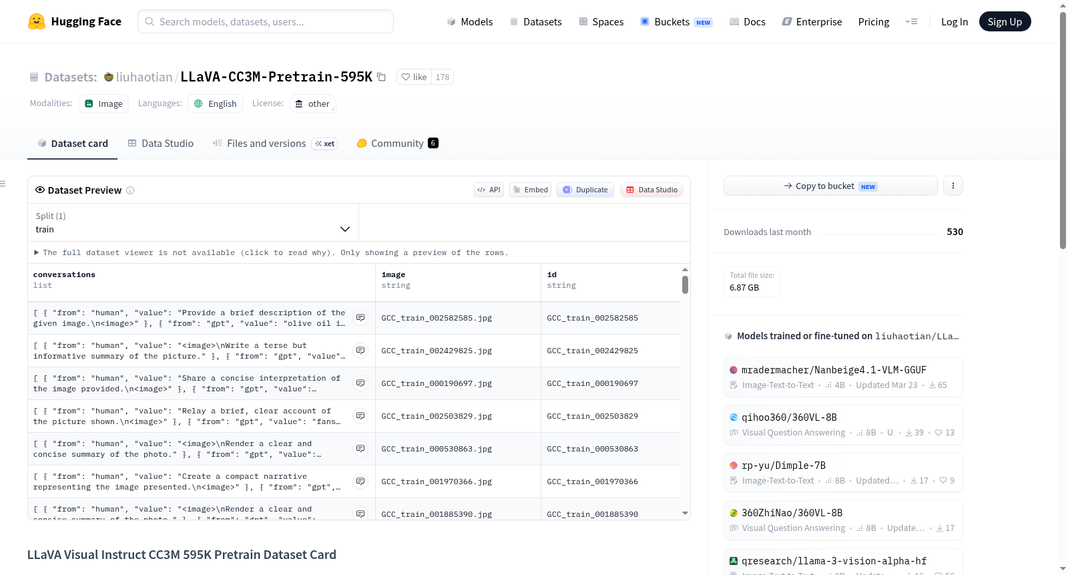Open the qihoo360/360VL-8B model link
The width and height of the screenshot is (1068, 575).
(x=789, y=417)
